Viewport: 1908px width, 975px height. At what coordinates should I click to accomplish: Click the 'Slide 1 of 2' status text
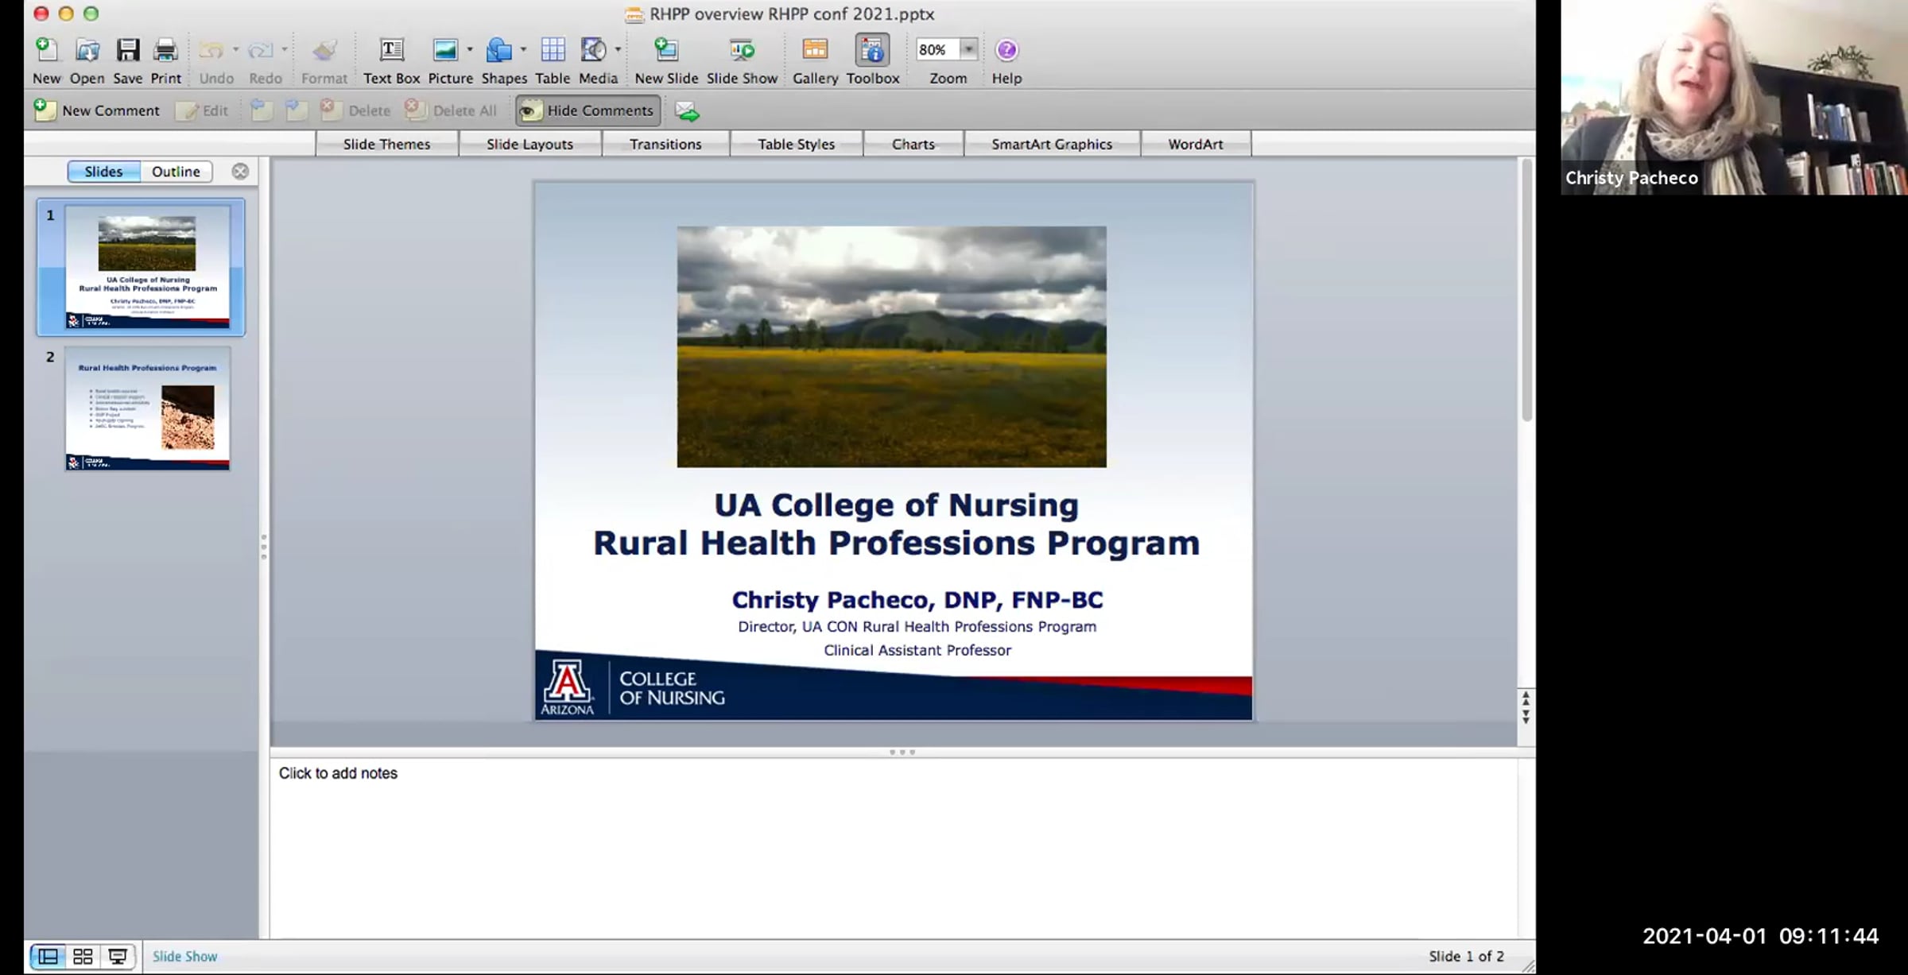(1466, 956)
